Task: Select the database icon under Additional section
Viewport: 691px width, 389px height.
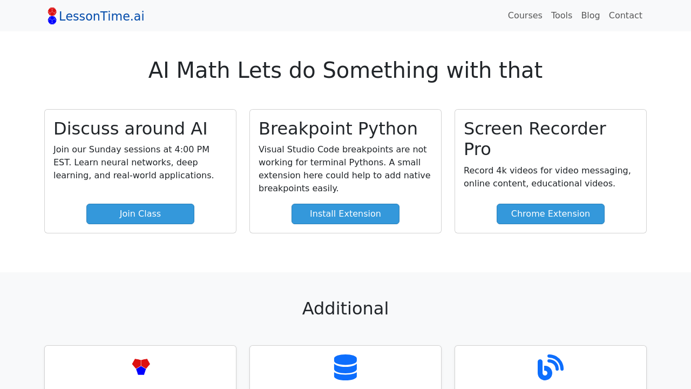Action: [x=345, y=366]
